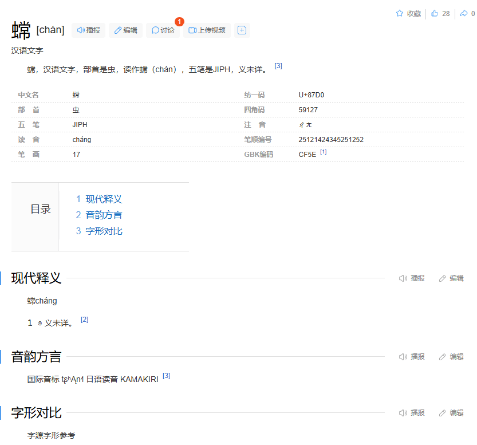Play audio with top 播报 button

(88, 30)
